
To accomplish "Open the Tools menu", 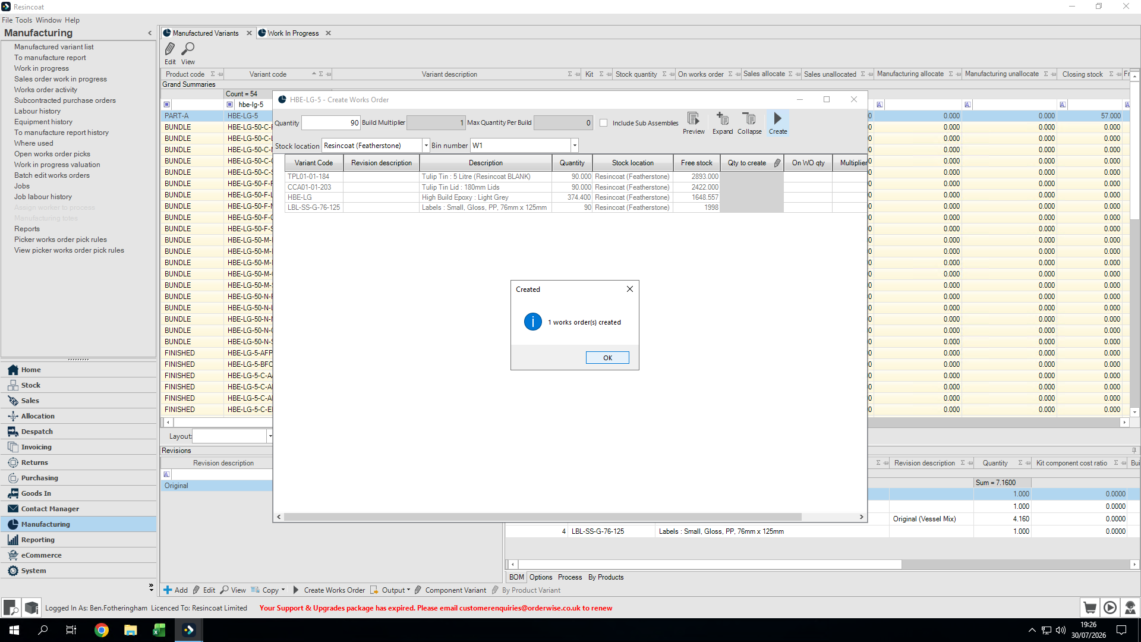I will (24, 20).
